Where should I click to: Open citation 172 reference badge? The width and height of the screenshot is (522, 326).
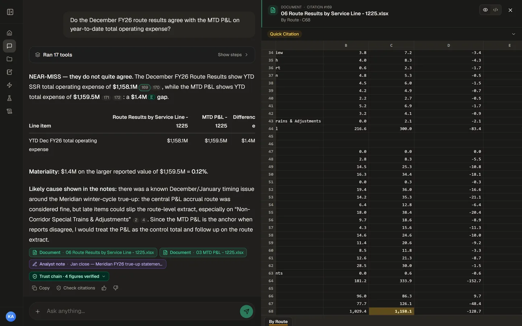[117, 97]
